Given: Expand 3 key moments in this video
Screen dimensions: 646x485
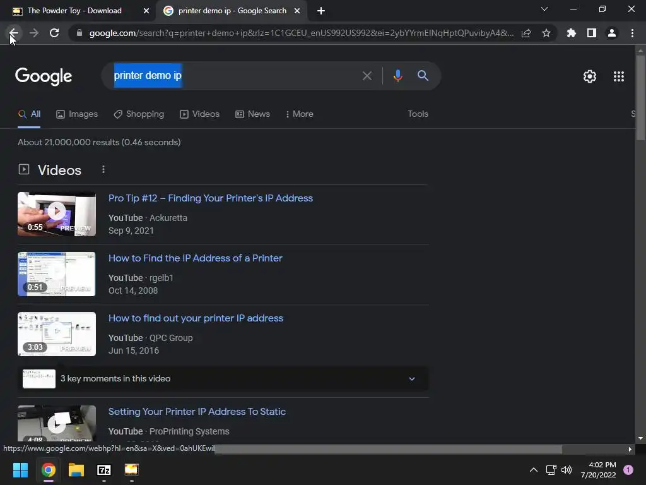Looking at the screenshot, I should point(411,379).
